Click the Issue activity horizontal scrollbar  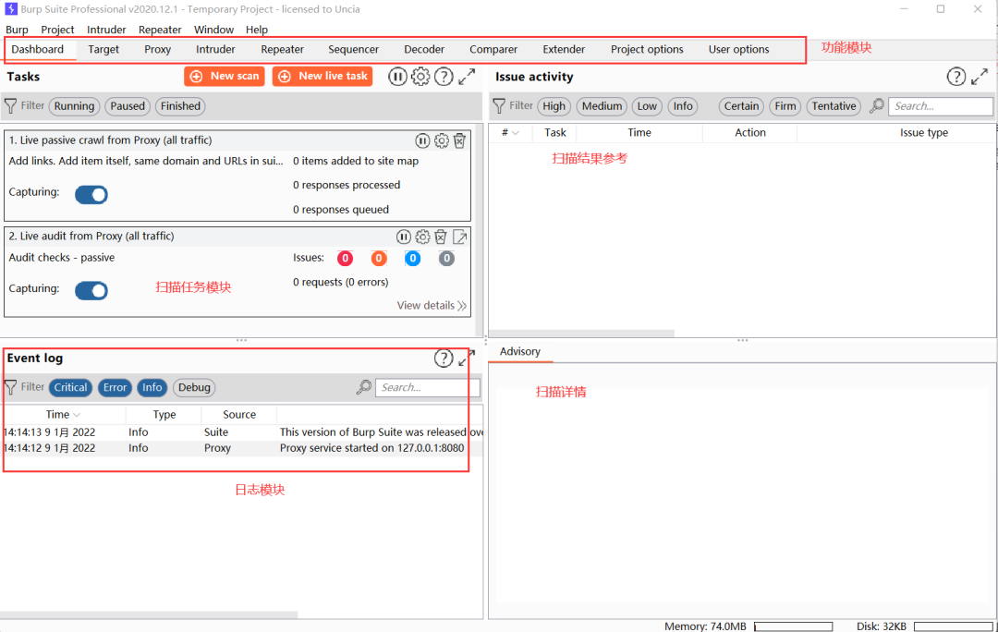coord(582,334)
